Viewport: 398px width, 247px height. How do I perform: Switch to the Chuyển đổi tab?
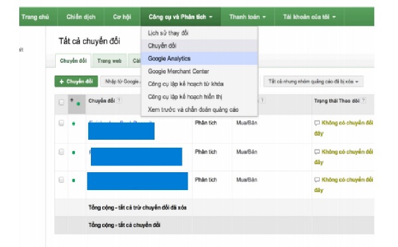coord(73,61)
